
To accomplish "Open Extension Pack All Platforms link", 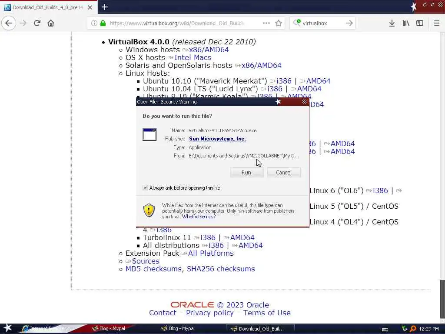I will pos(211,254).
